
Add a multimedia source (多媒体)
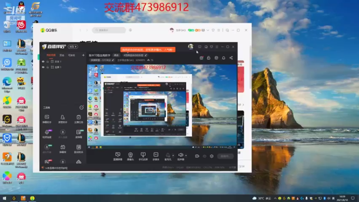156,156
